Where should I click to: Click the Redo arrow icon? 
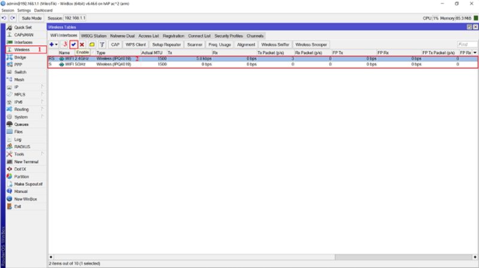[x=13, y=19]
